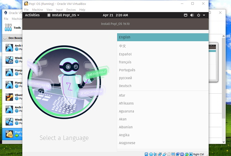Click the power icon in GNOME top bar
The image size is (231, 156).
click(199, 15)
